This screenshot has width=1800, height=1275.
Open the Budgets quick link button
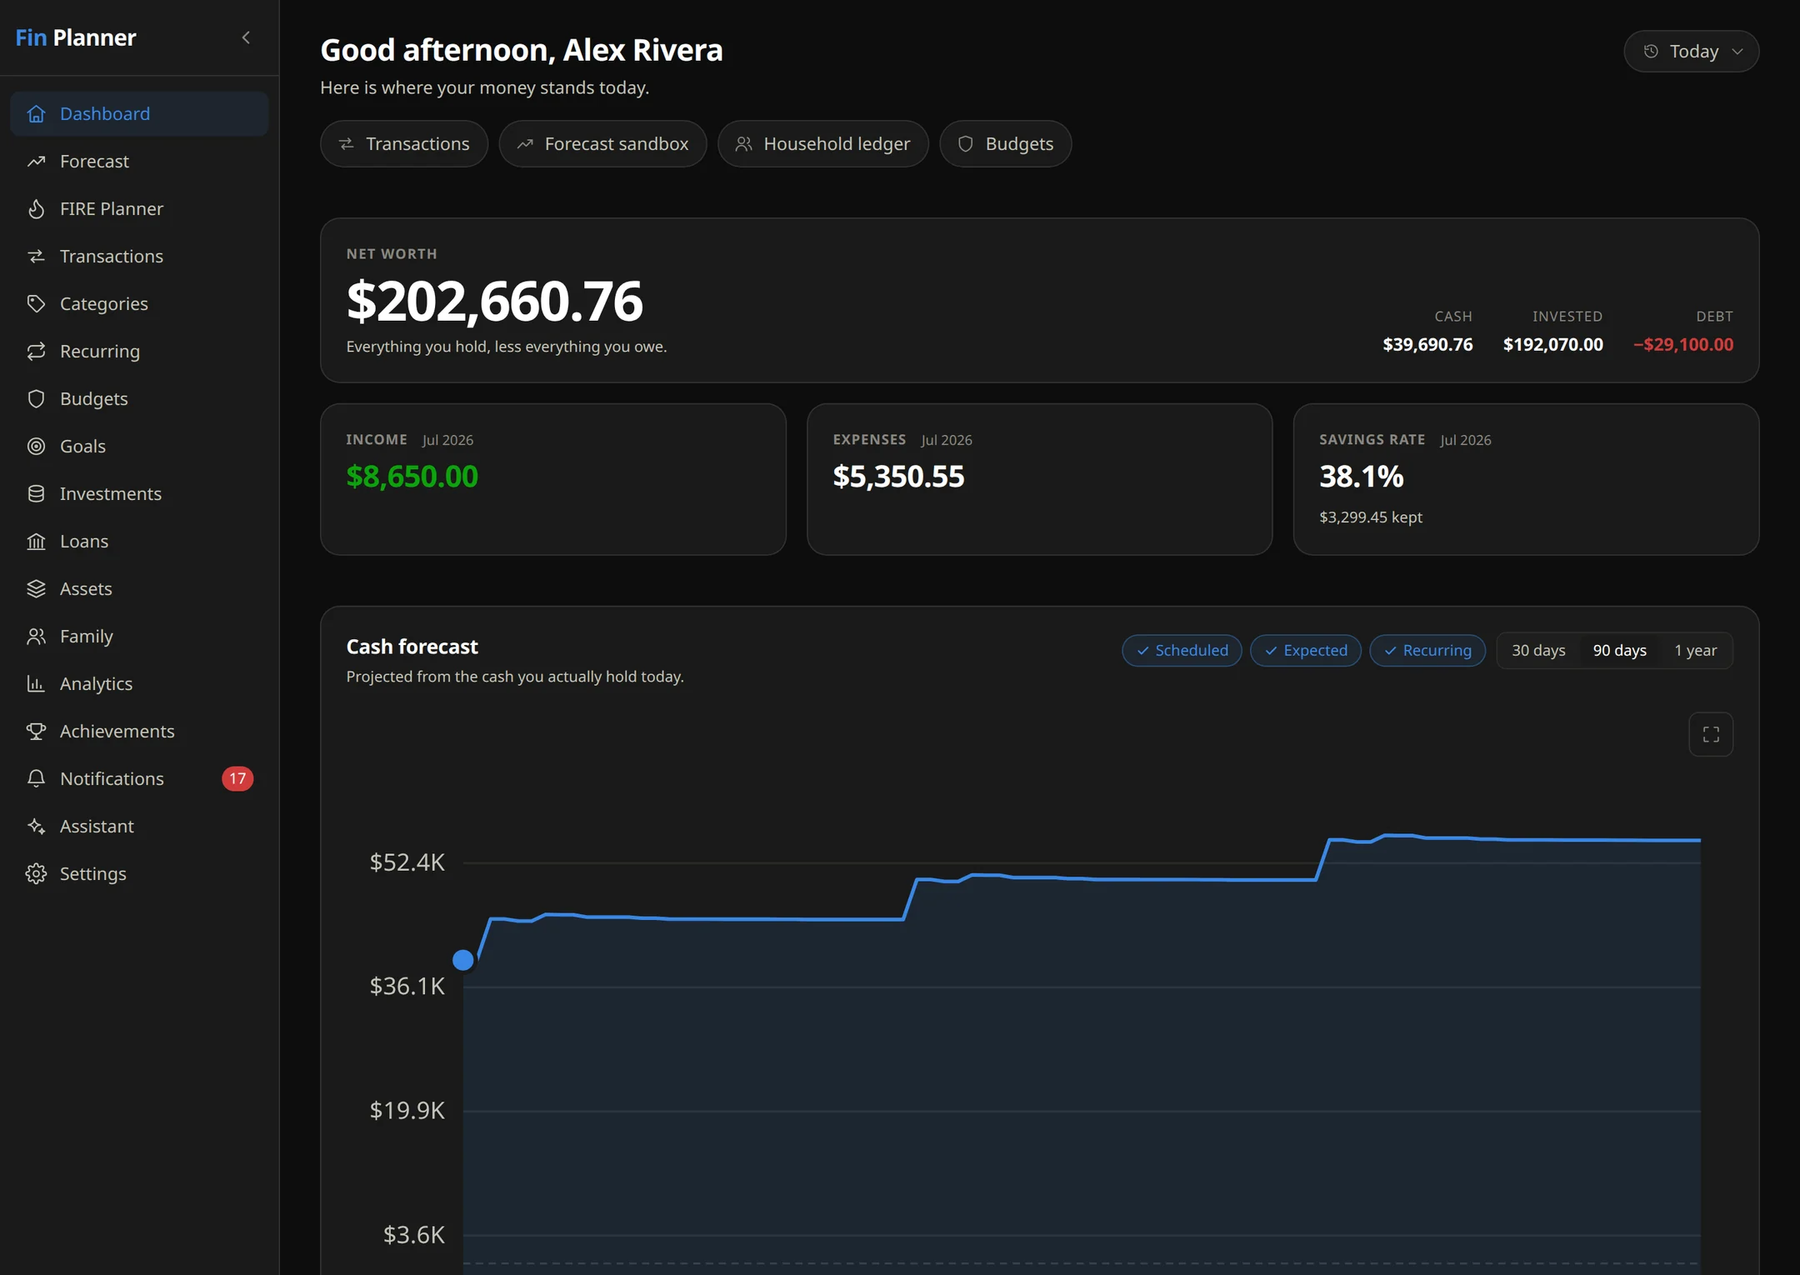tap(1006, 144)
